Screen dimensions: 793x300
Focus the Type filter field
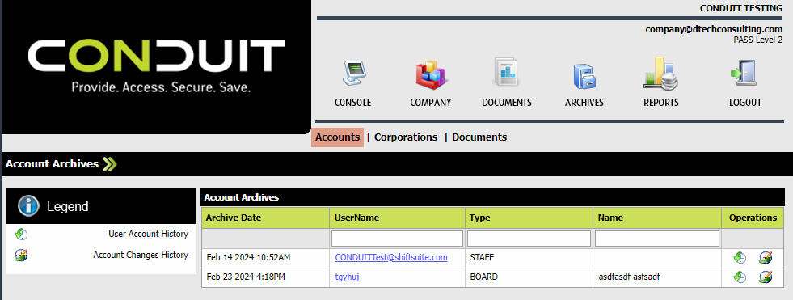click(x=529, y=239)
